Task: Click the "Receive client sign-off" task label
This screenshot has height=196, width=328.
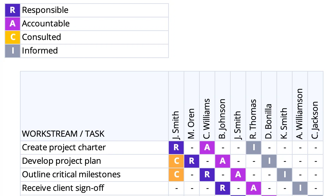Action: pos(63,188)
